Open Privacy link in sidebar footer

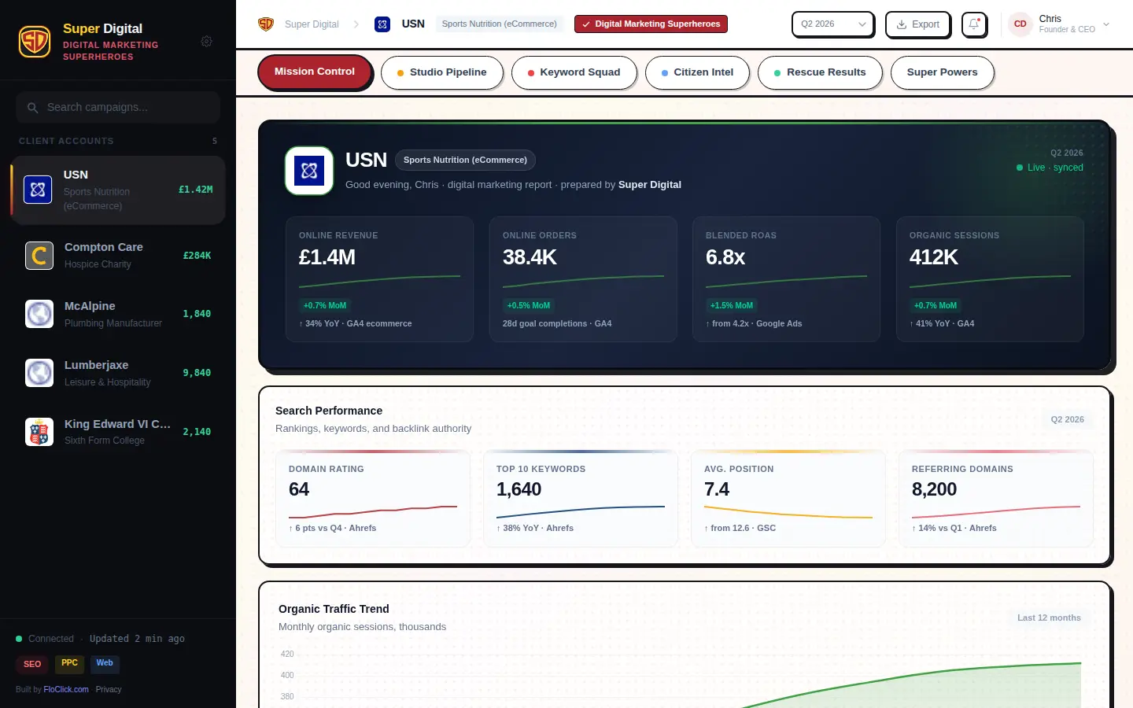coord(109,690)
